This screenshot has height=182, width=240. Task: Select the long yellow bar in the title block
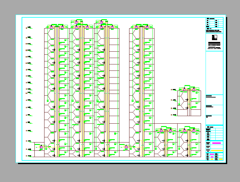[x=217, y=150]
